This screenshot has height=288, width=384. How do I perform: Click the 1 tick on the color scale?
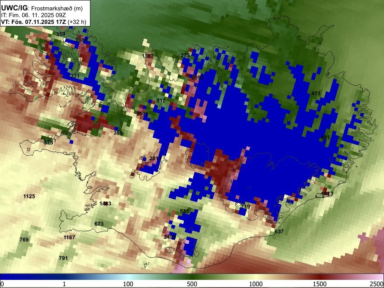[x=64, y=284]
